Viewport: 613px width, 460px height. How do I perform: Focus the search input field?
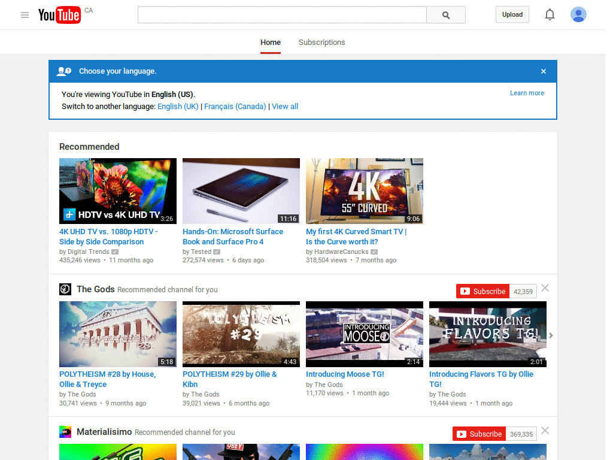coord(282,15)
